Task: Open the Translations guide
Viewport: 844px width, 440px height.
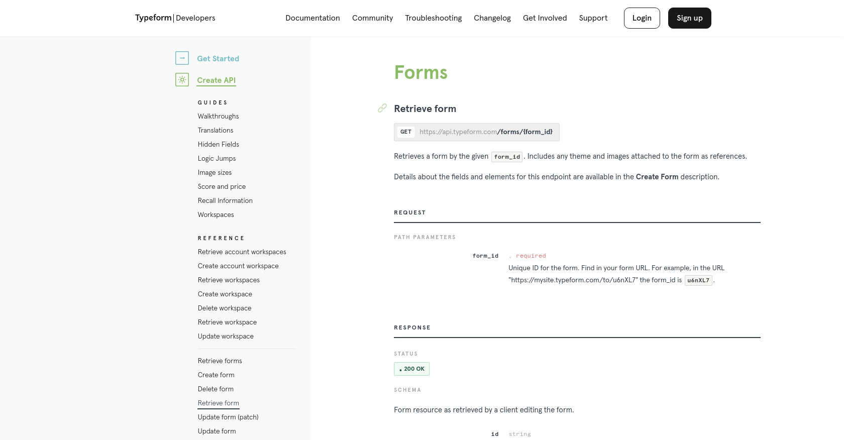Action: [216, 130]
